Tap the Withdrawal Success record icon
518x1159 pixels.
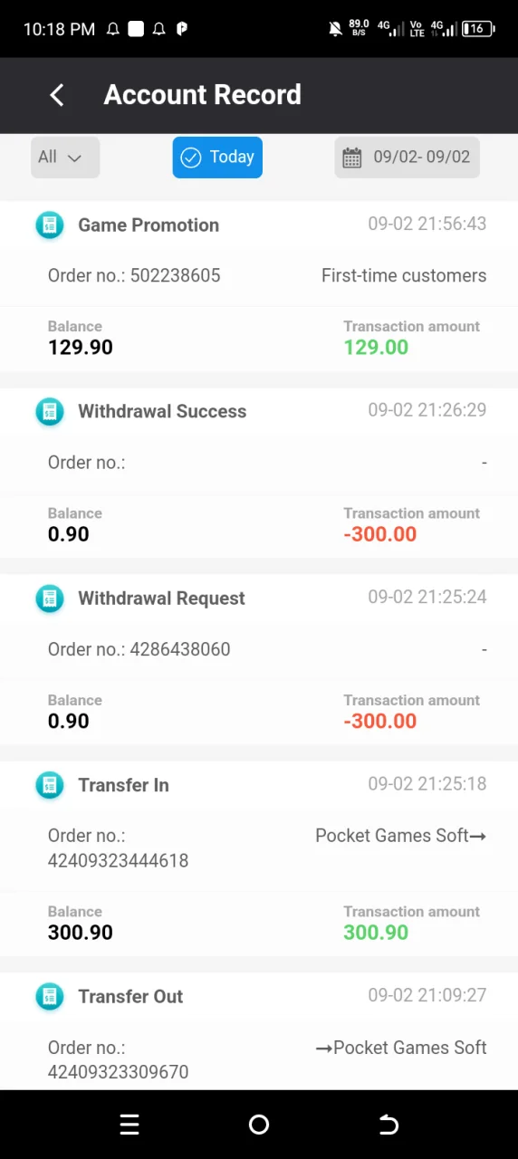pyautogui.click(x=50, y=411)
